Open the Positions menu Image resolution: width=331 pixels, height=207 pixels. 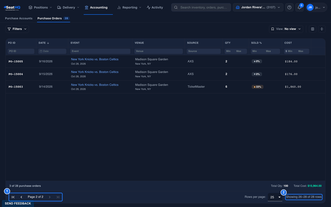coord(40,7)
